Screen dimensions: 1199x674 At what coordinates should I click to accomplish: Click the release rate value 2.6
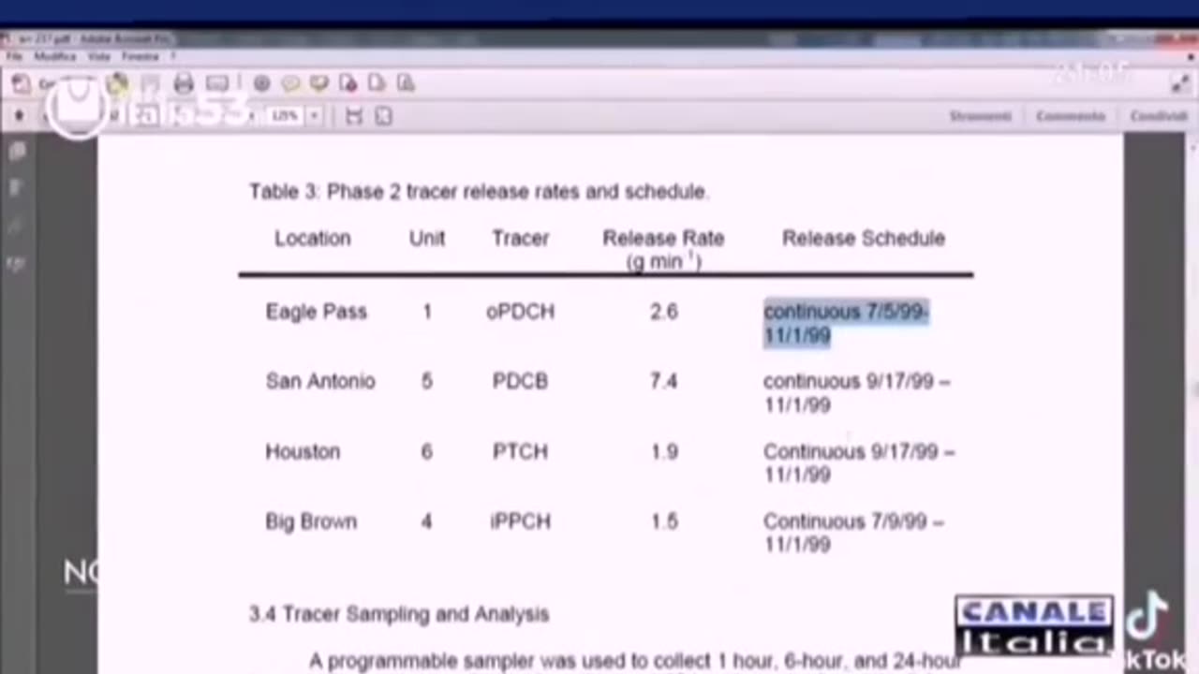664,312
